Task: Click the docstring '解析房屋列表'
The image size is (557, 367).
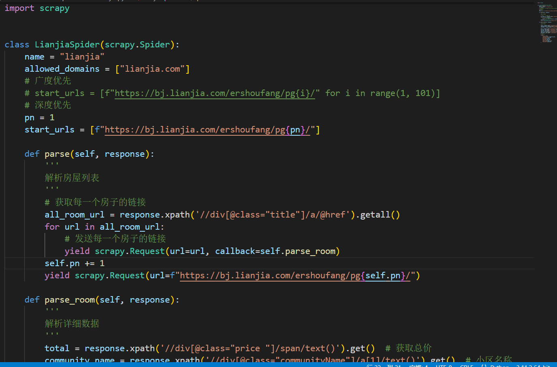Action: 72,178
